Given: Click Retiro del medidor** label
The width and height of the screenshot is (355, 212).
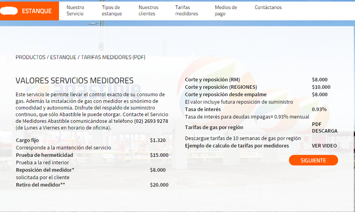Looking at the screenshot, I should pos(40,185).
